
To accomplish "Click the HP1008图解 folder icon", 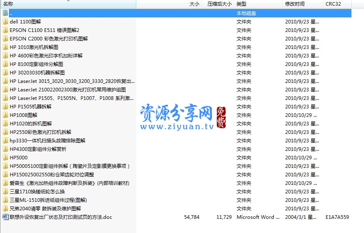I will [5, 115].
